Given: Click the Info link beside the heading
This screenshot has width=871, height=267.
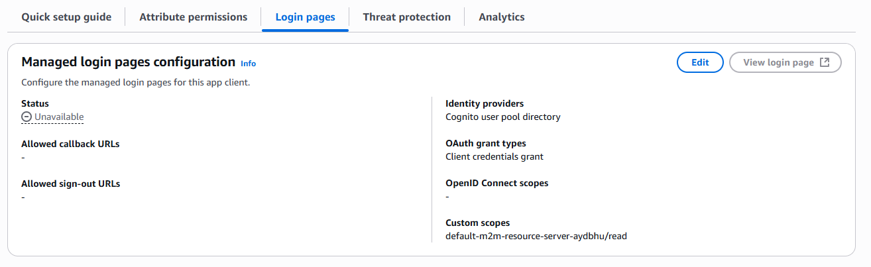Looking at the screenshot, I should [x=248, y=64].
